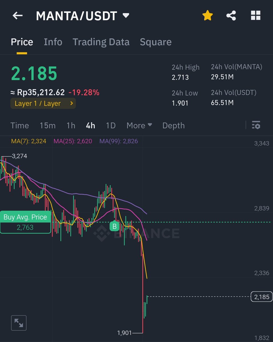Tap the 3,274 chart high label
Screen dimensions: 273x342
click(x=19, y=156)
